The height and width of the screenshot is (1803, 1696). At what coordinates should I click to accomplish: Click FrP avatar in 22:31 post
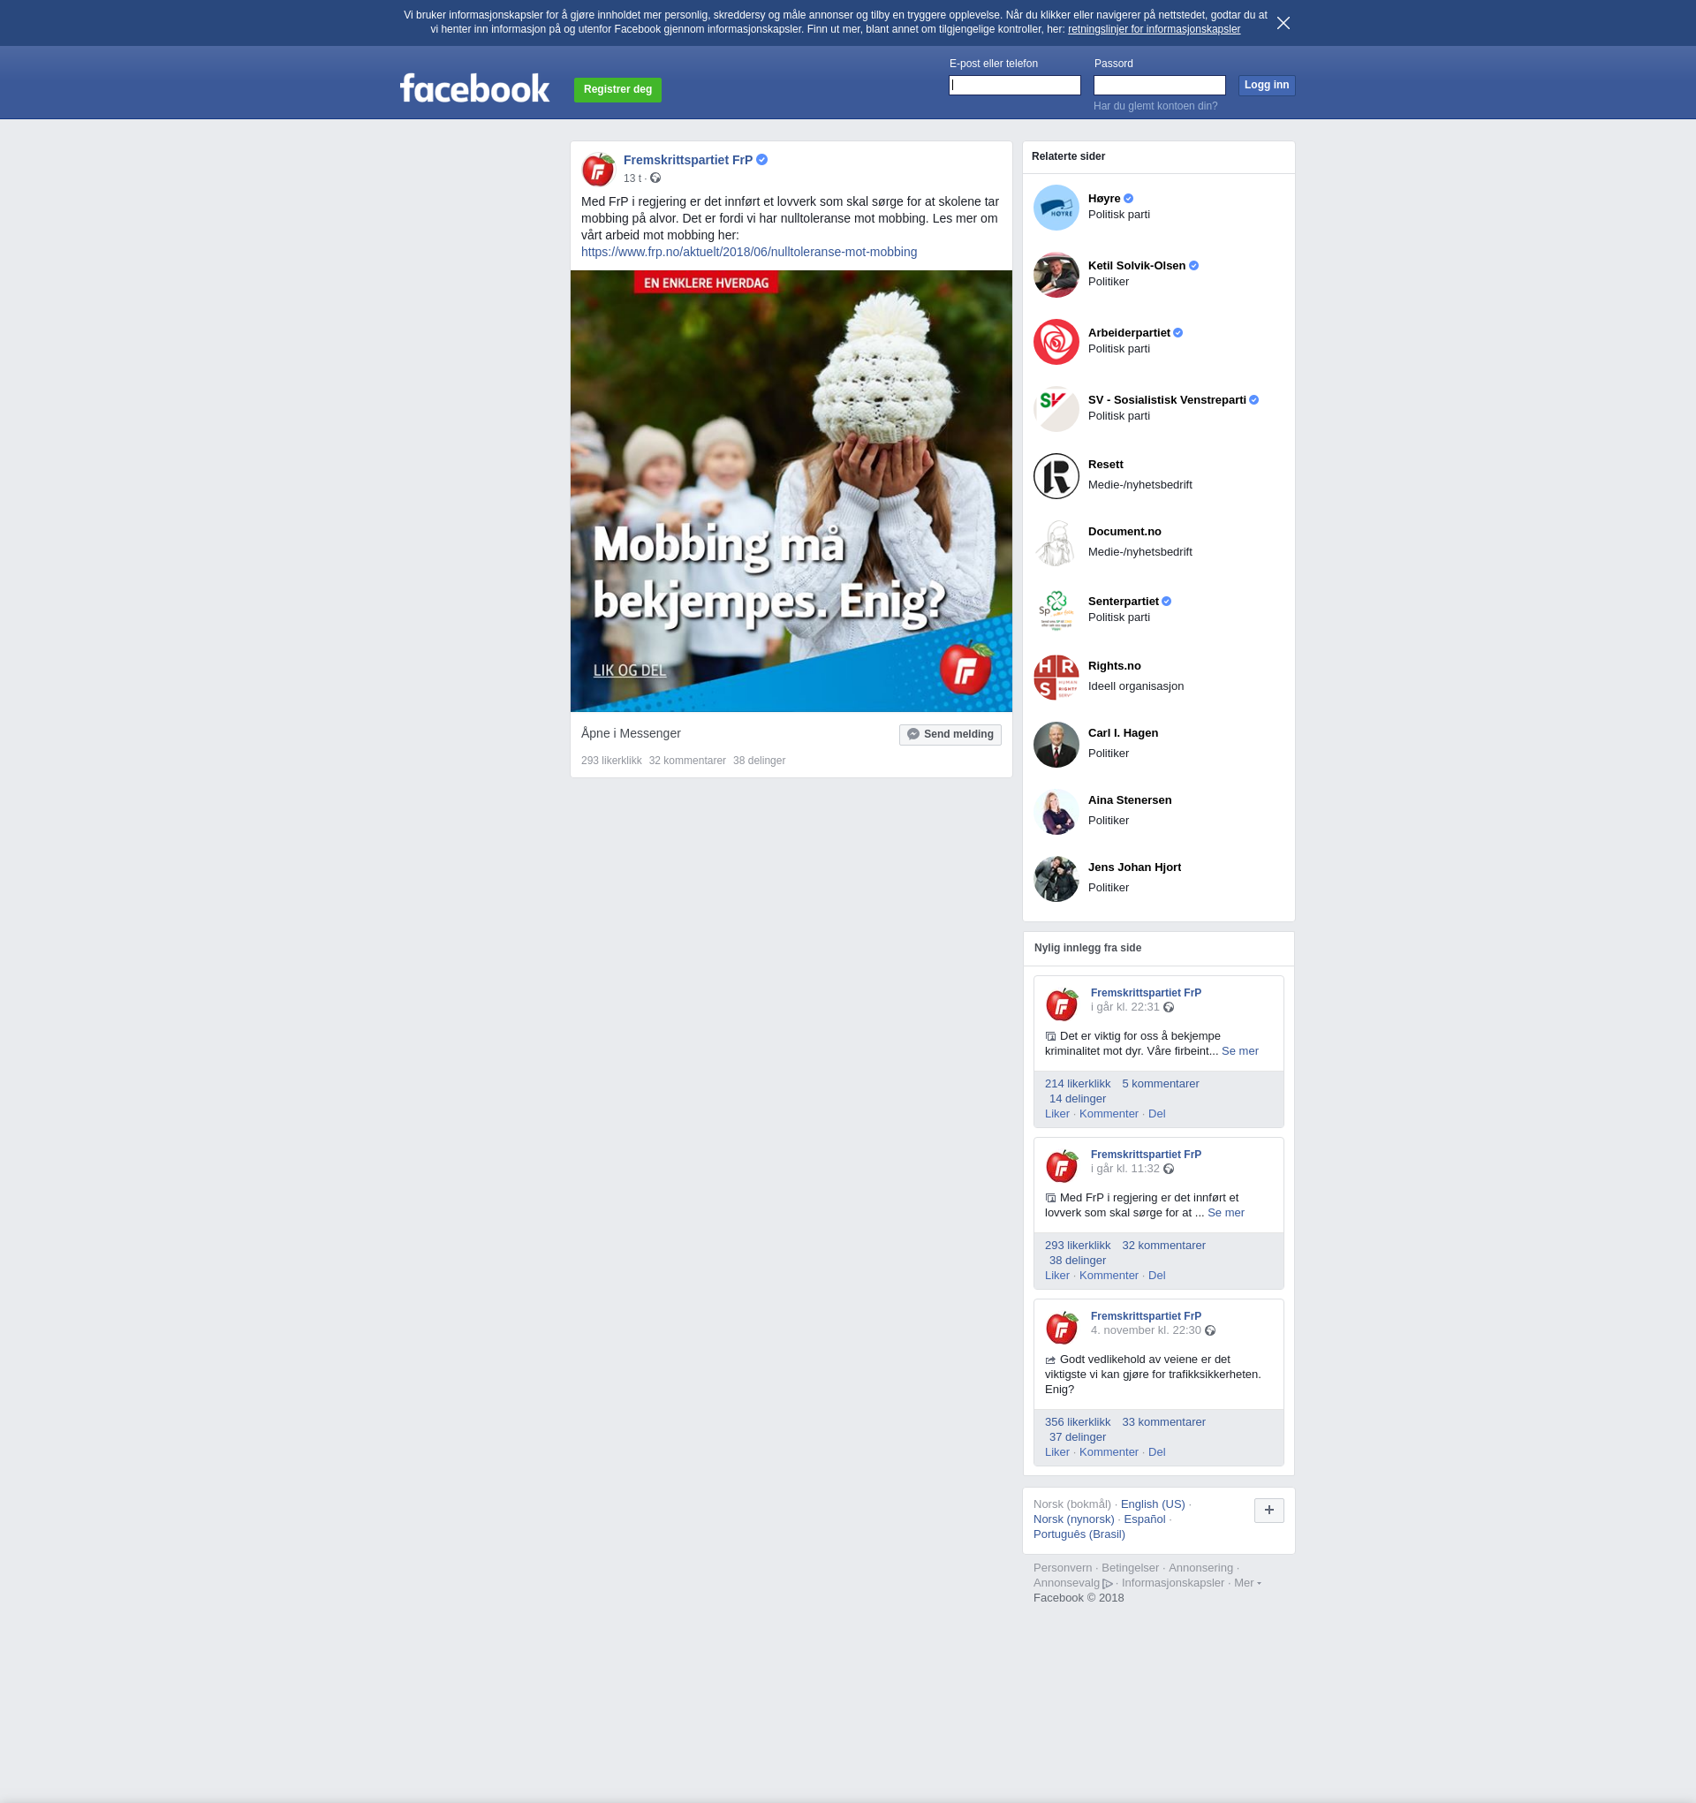coord(1061,1004)
